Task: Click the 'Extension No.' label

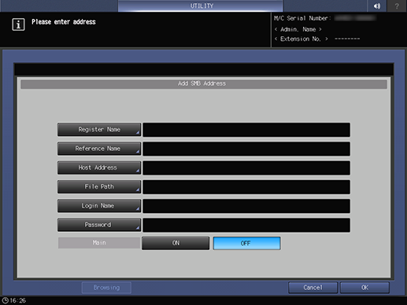Action: [301, 39]
